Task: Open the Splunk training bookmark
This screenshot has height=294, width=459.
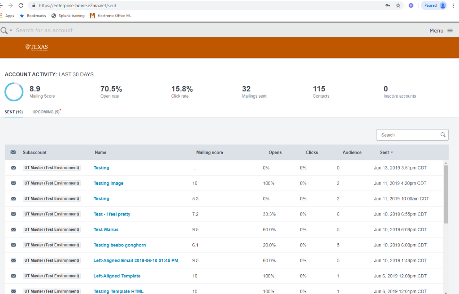Action: coord(68,16)
